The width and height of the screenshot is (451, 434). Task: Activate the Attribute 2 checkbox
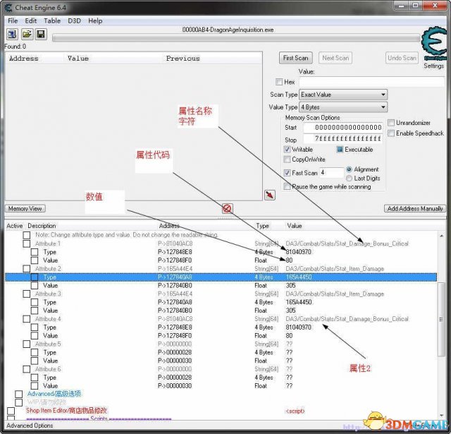[x=27, y=269]
